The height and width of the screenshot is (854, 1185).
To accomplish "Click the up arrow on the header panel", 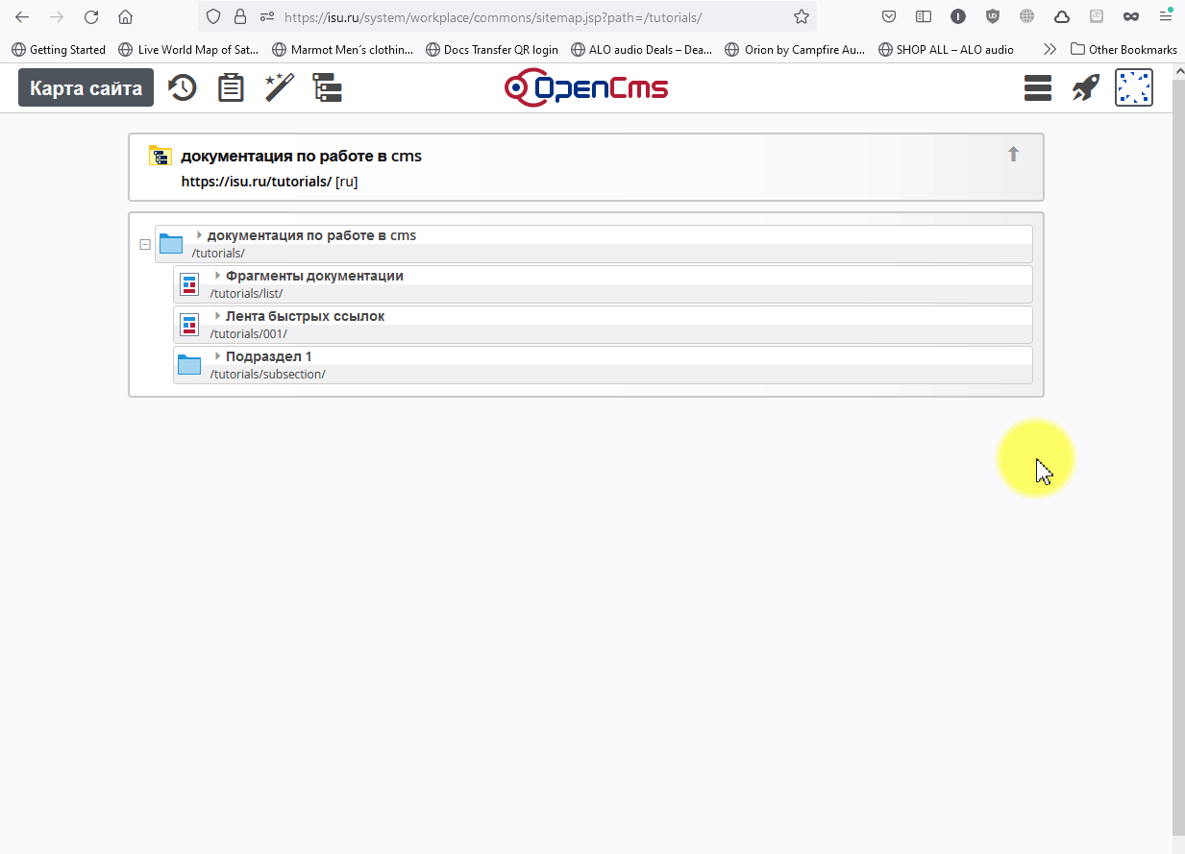I will point(1013,153).
